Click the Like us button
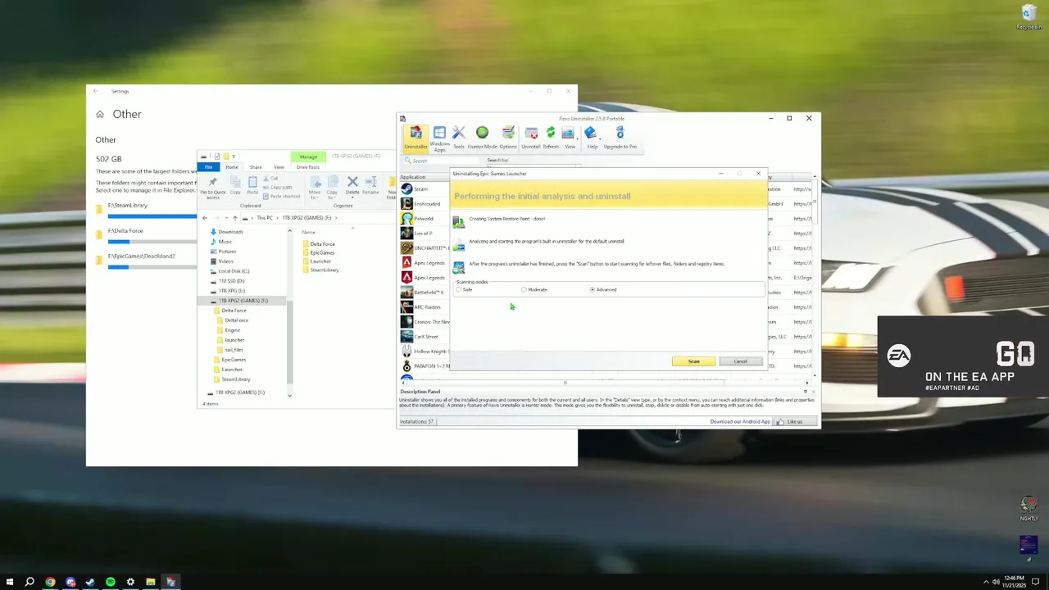This screenshot has width=1049, height=590. (x=795, y=421)
